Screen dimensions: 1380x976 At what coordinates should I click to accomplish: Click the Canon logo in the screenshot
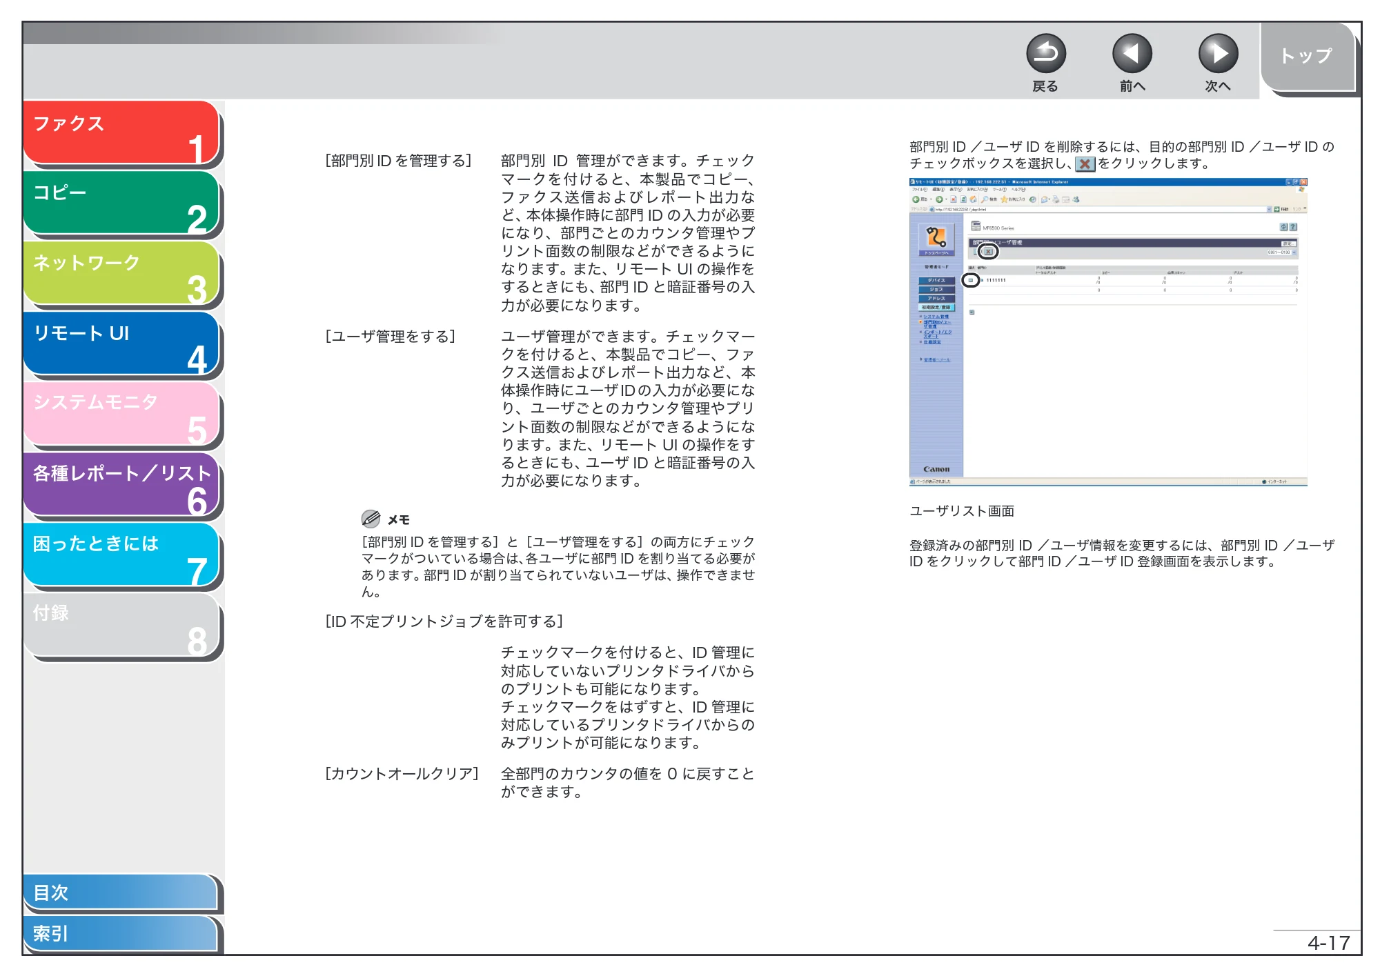(x=936, y=469)
